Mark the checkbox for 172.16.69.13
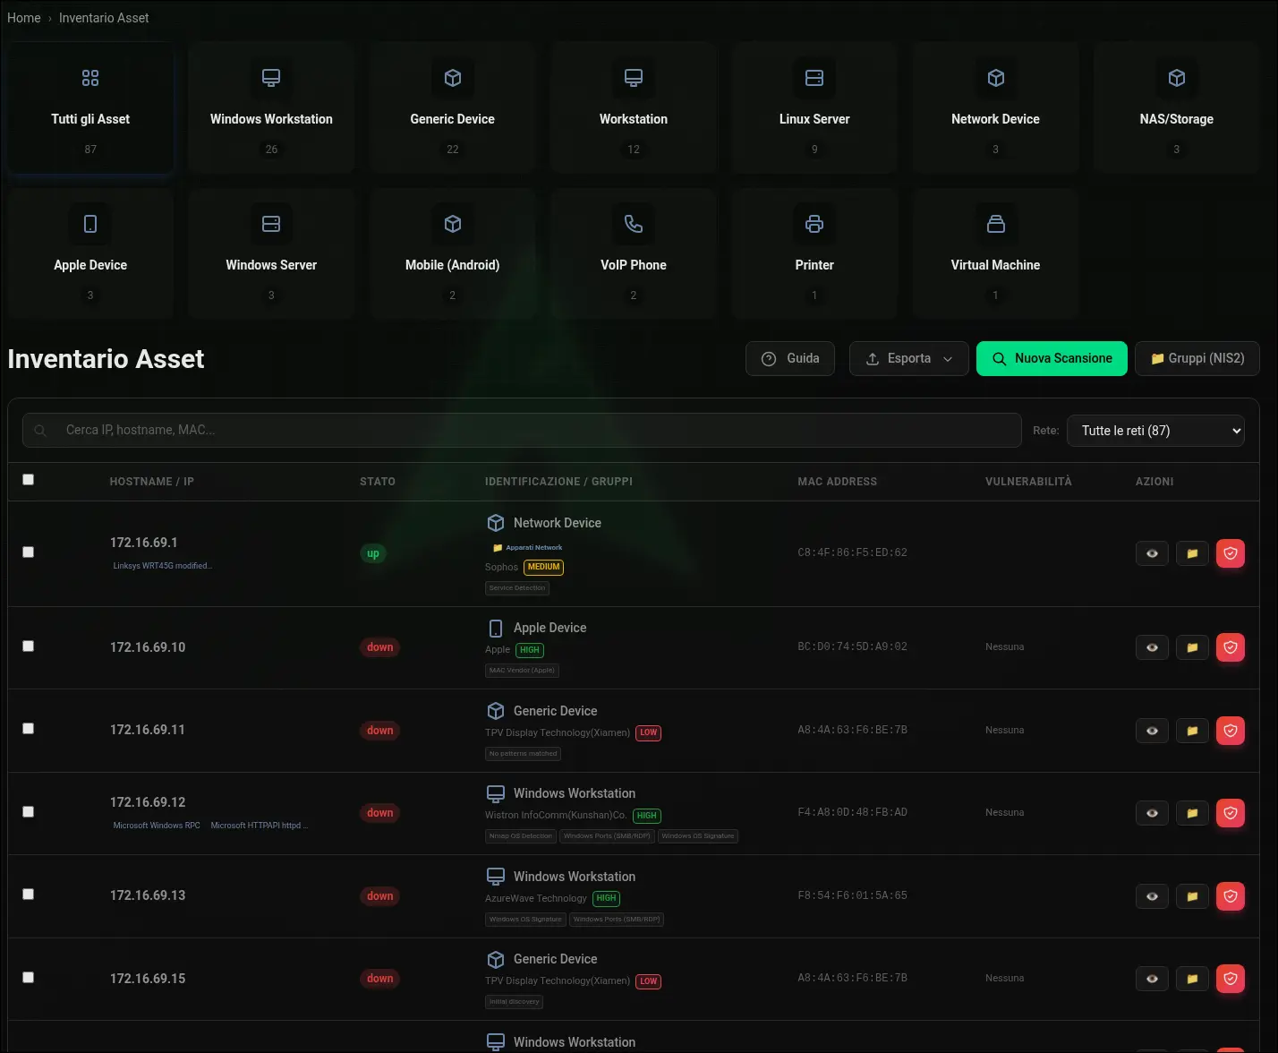The width and height of the screenshot is (1278, 1053). 29,895
